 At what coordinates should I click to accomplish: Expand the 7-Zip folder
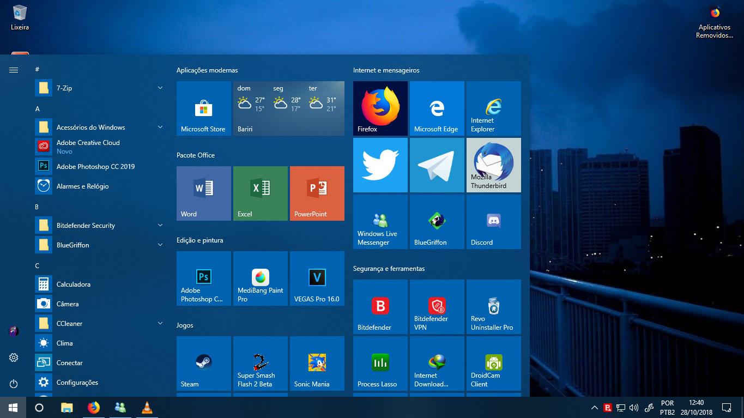click(x=100, y=88)
